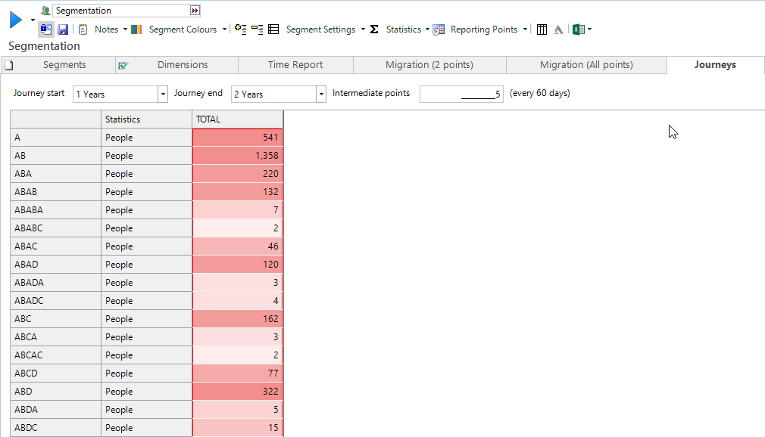Switch to the Dimensions tab
The height and width of the screenshot is (437, 765).
[183, 65]
